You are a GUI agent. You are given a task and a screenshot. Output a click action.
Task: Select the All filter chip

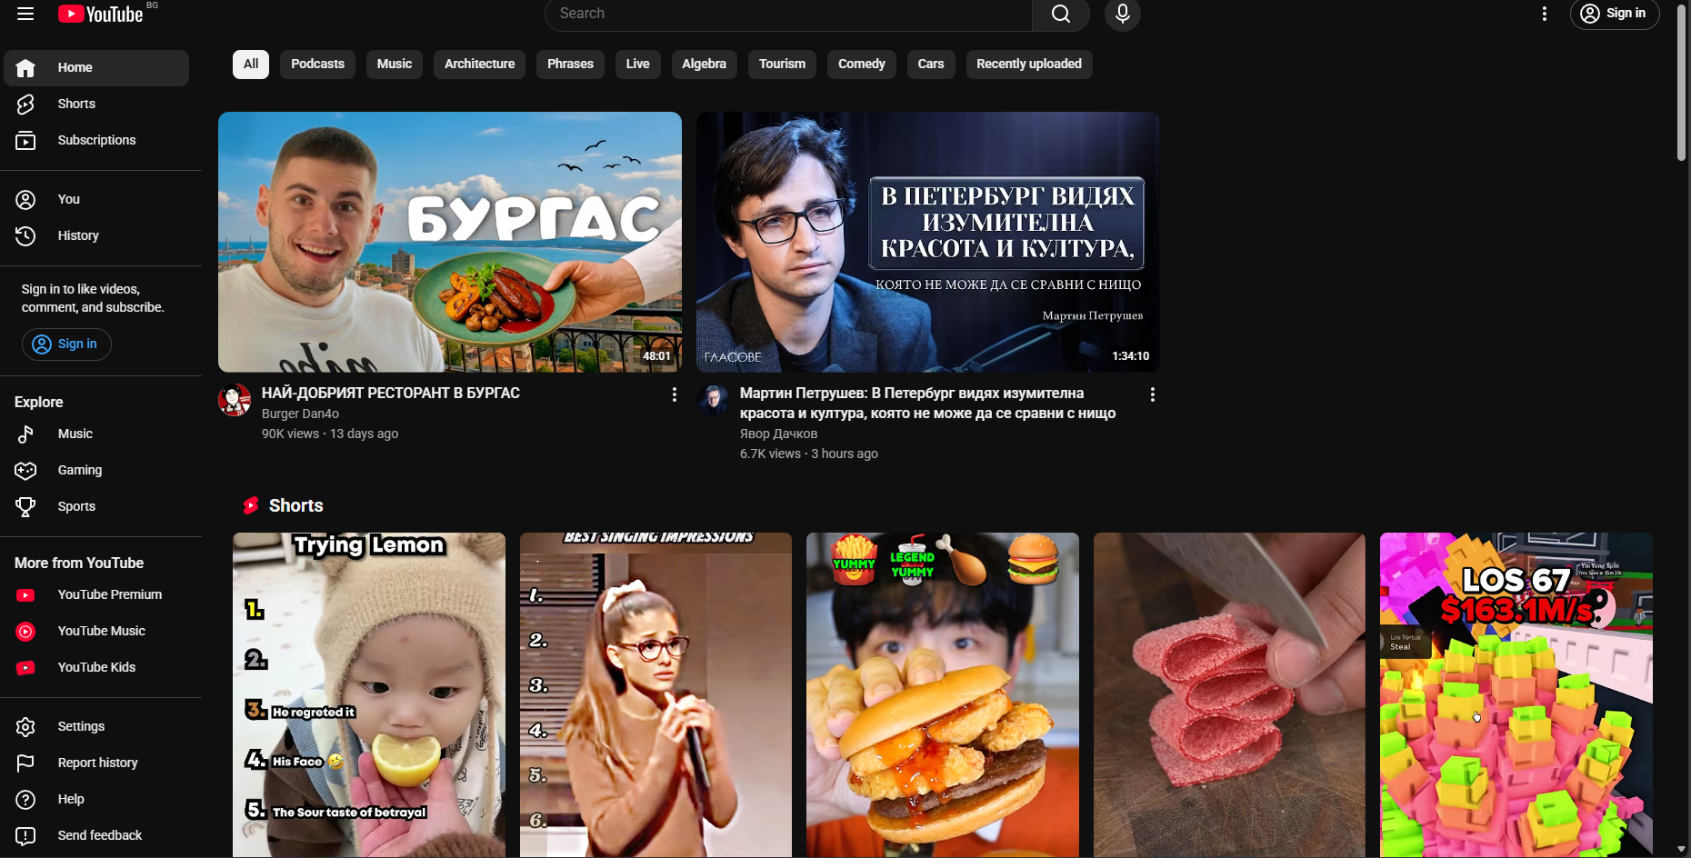click(x=251, y=65)
